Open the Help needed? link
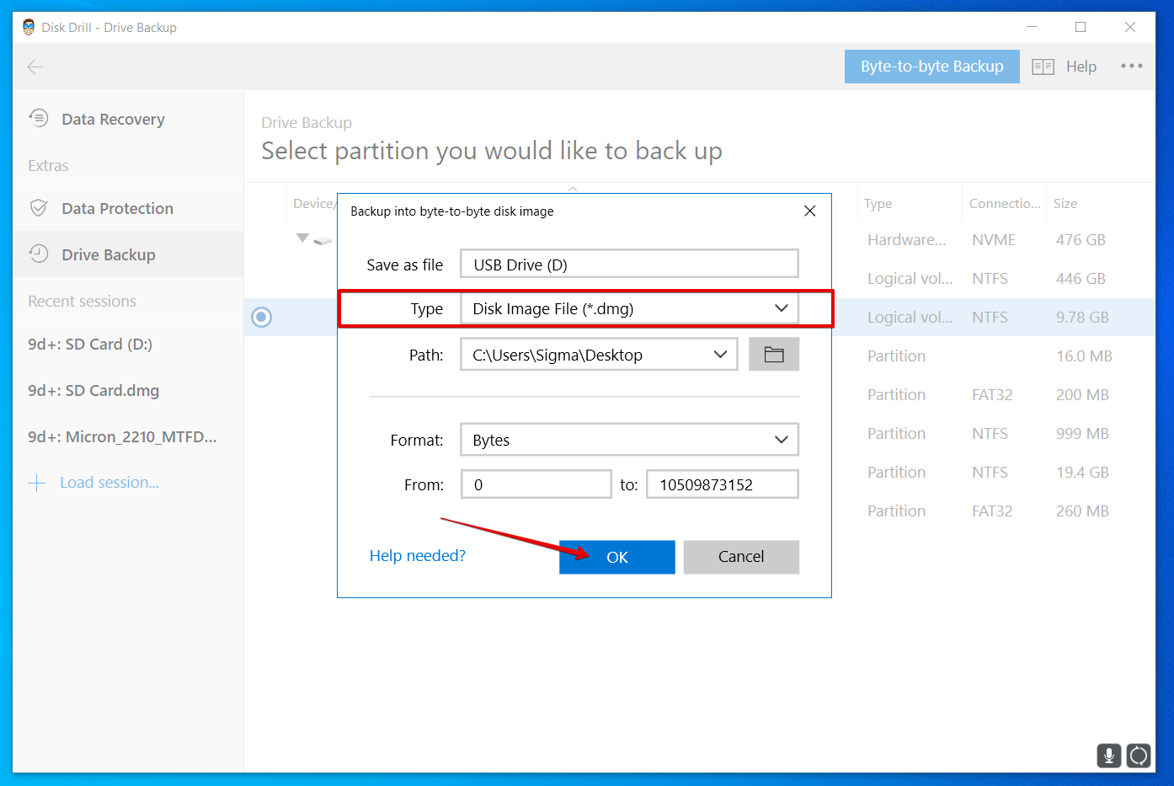Image resolution: width=1174 pixels, height=786 pixels. click(x=418, y=556)
